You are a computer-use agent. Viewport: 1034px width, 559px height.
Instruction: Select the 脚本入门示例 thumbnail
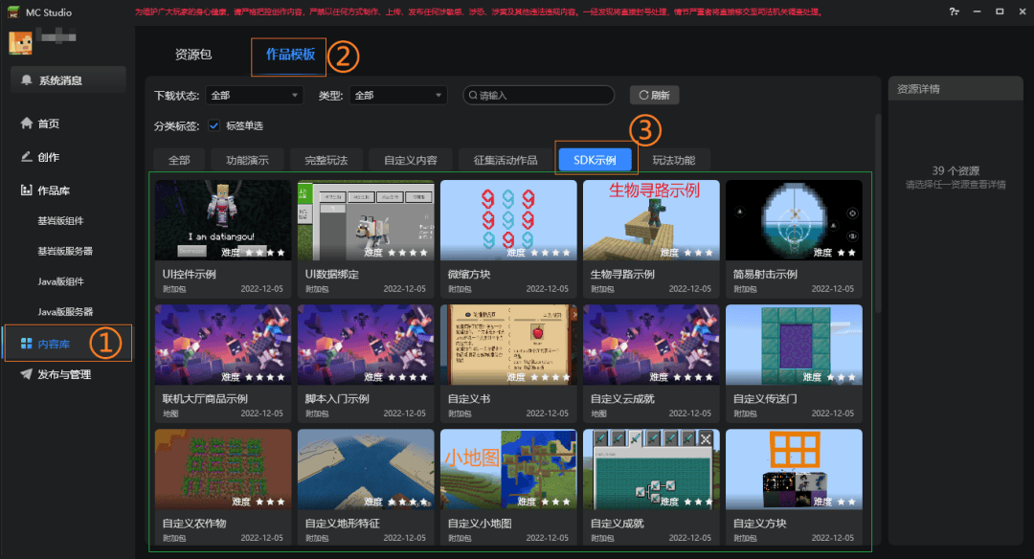[366, 345]
